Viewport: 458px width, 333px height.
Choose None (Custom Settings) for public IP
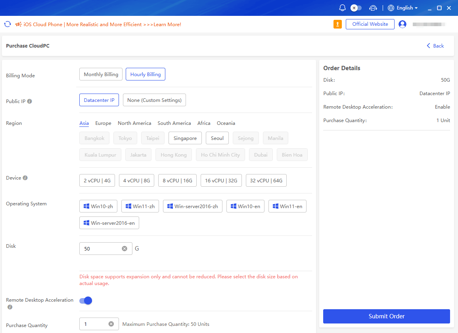pyautogui.click(x=154, y=100)
